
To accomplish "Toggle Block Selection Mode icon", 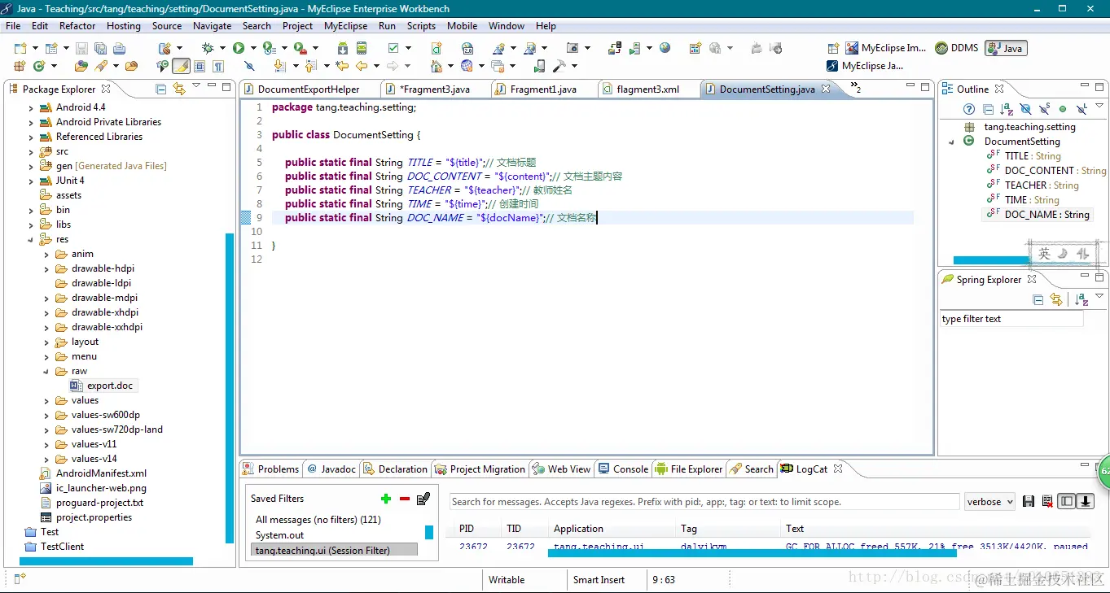I will tap(200, 66).
